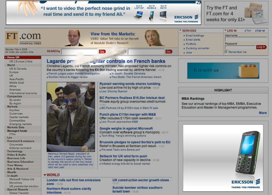Image resolution: width=272 pixels, height=195 pixels.
Task: Open Ryanair warning sends shares tumbling
Action: (x=130, y=84)
